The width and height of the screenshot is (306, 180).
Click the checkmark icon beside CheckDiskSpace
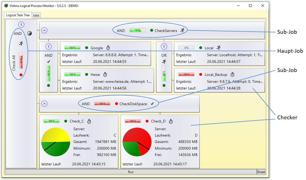(152, 104)
